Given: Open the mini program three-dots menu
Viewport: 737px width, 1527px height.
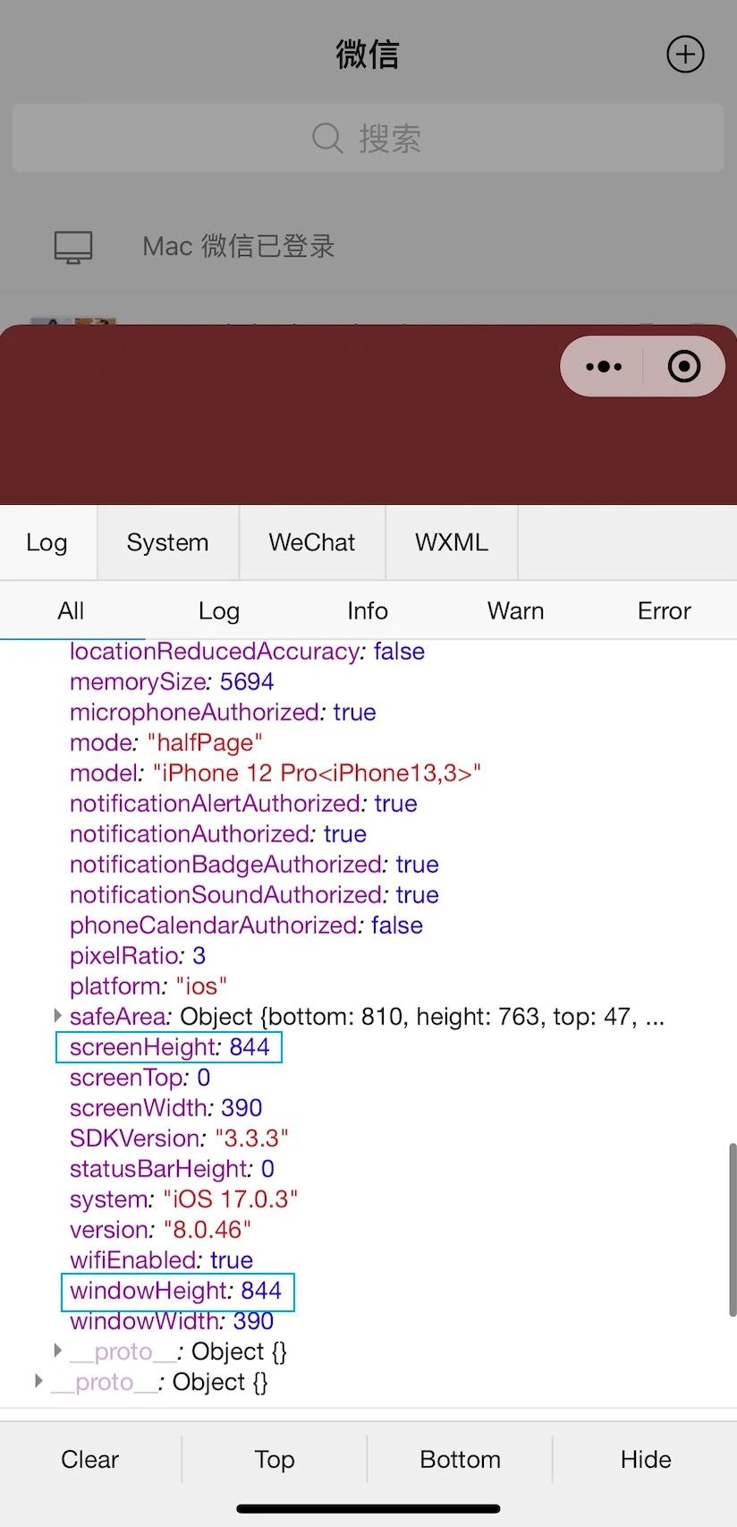Looking at the screenshot, I should coord(604,366).
